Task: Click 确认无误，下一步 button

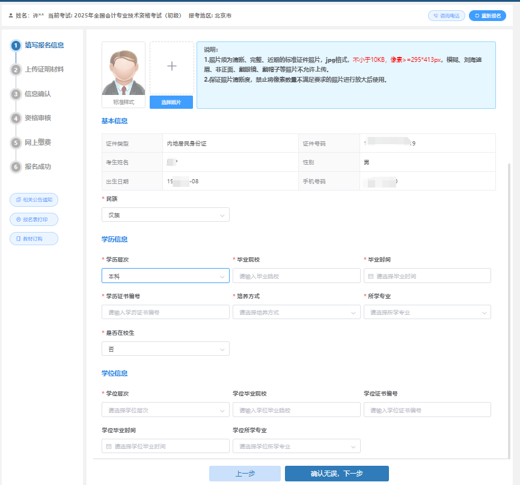Action: point(337,474)
